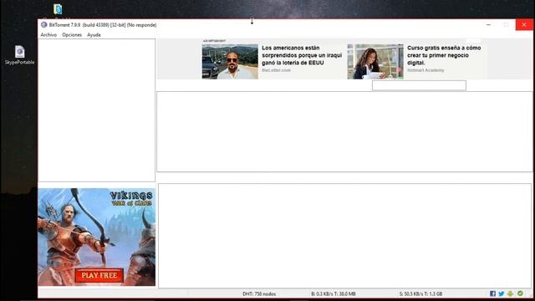Open the Ayuda menu
The width and height of the screenshot is (535, 301).
click(x=94, y=35)
